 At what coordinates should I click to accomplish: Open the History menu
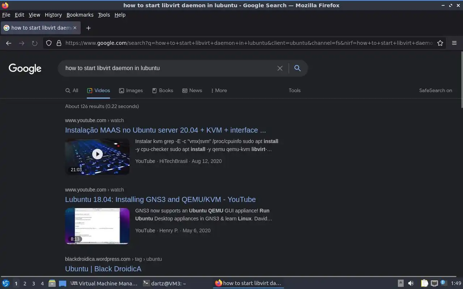pyautogui.click(x=53, y=15)
